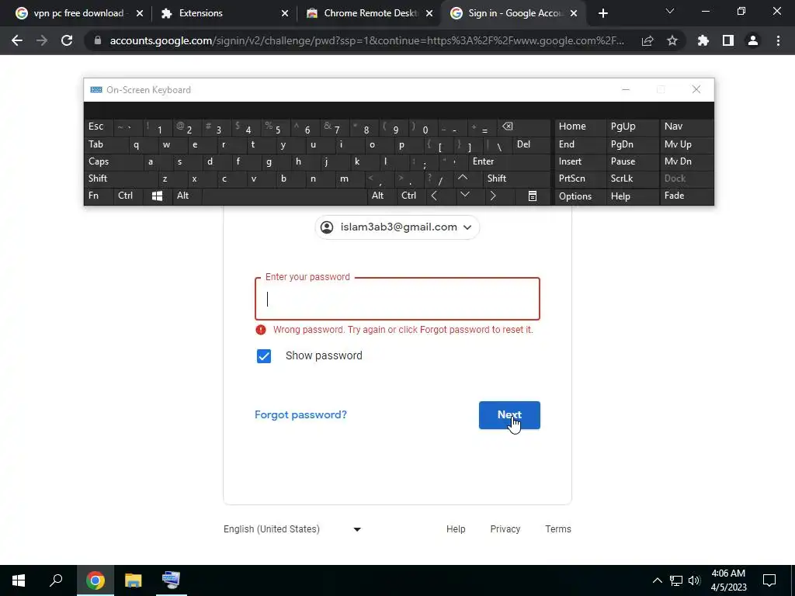This screenshot has width=795, height=596.
Task: Open the Chrome profile icon
Action: (753, 40)
